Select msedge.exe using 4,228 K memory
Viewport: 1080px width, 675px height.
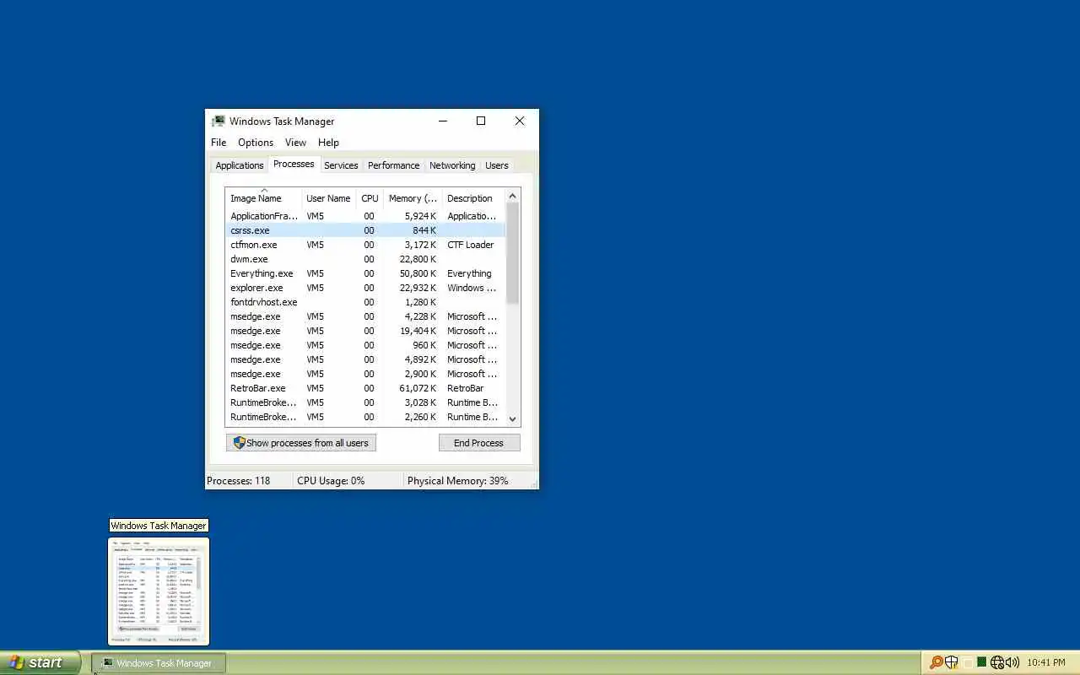[x=365, y=316]
